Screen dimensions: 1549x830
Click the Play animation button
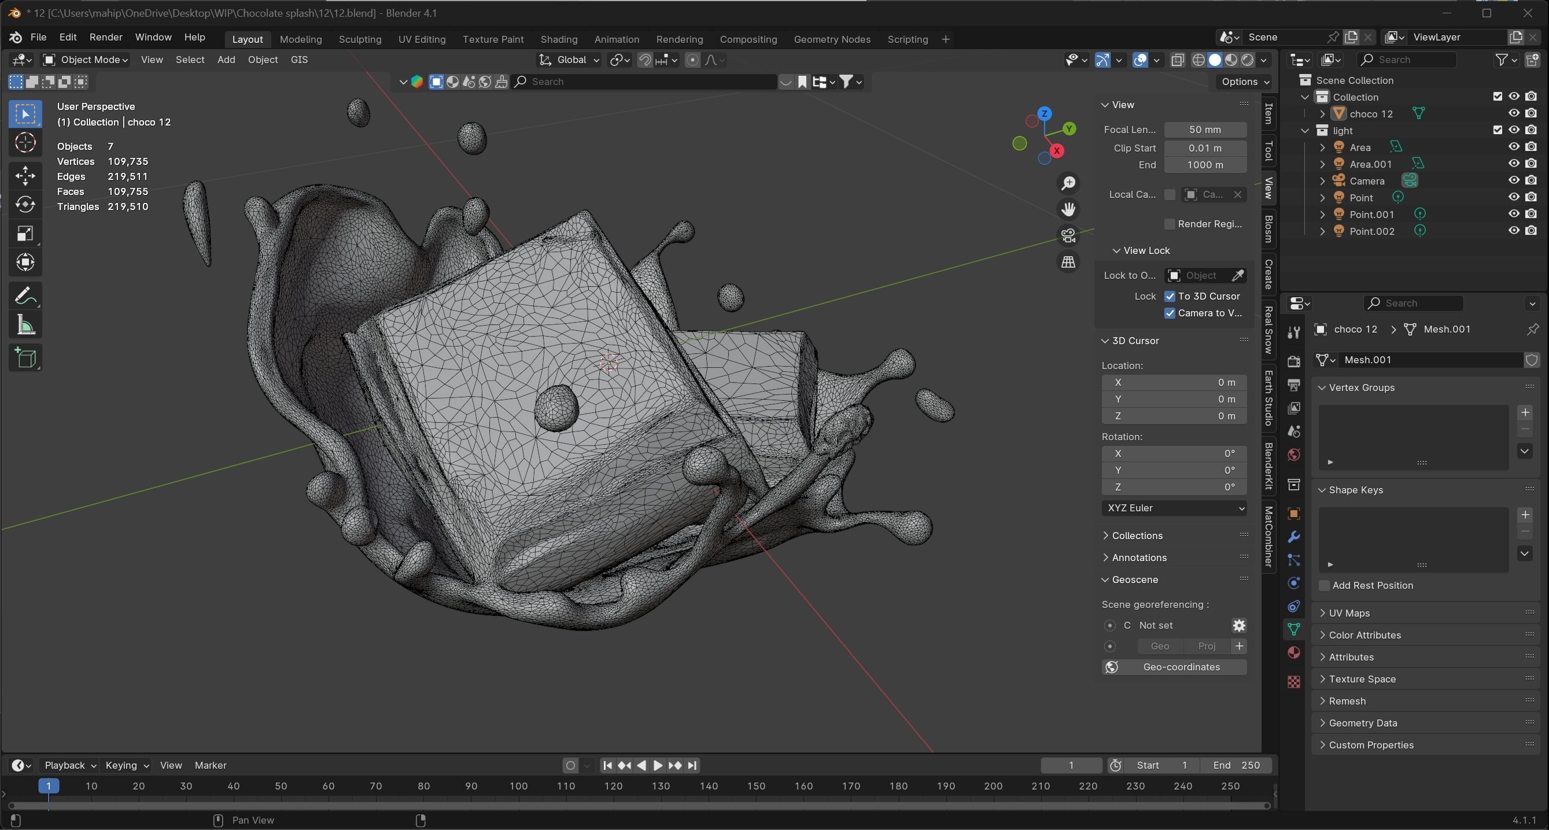pos(658,766)
